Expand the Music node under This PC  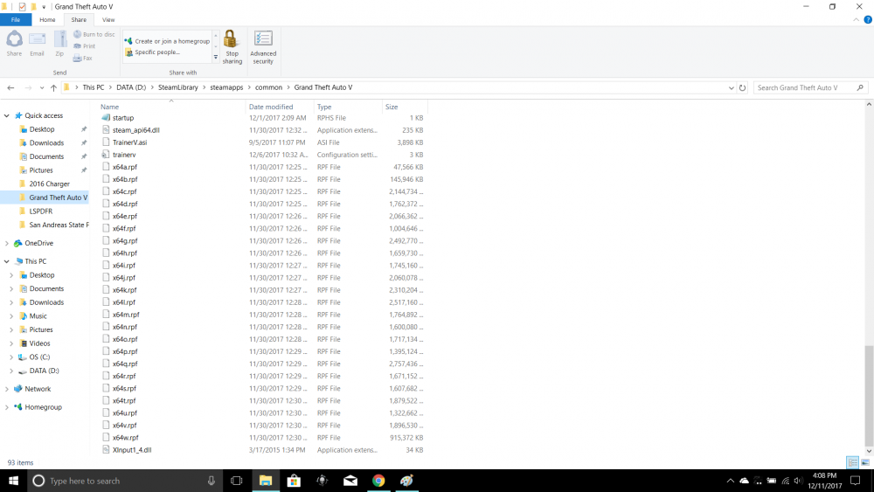point(11,316)
